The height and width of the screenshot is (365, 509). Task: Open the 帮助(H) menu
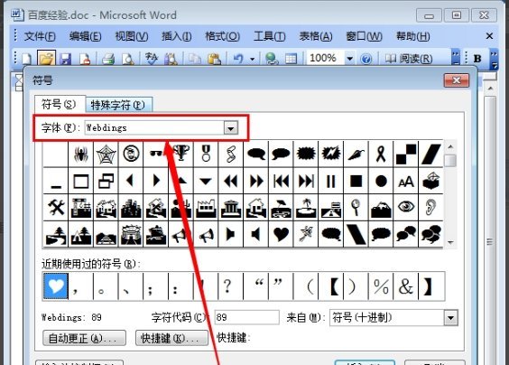pyautogui.click(x=413, y=36)
